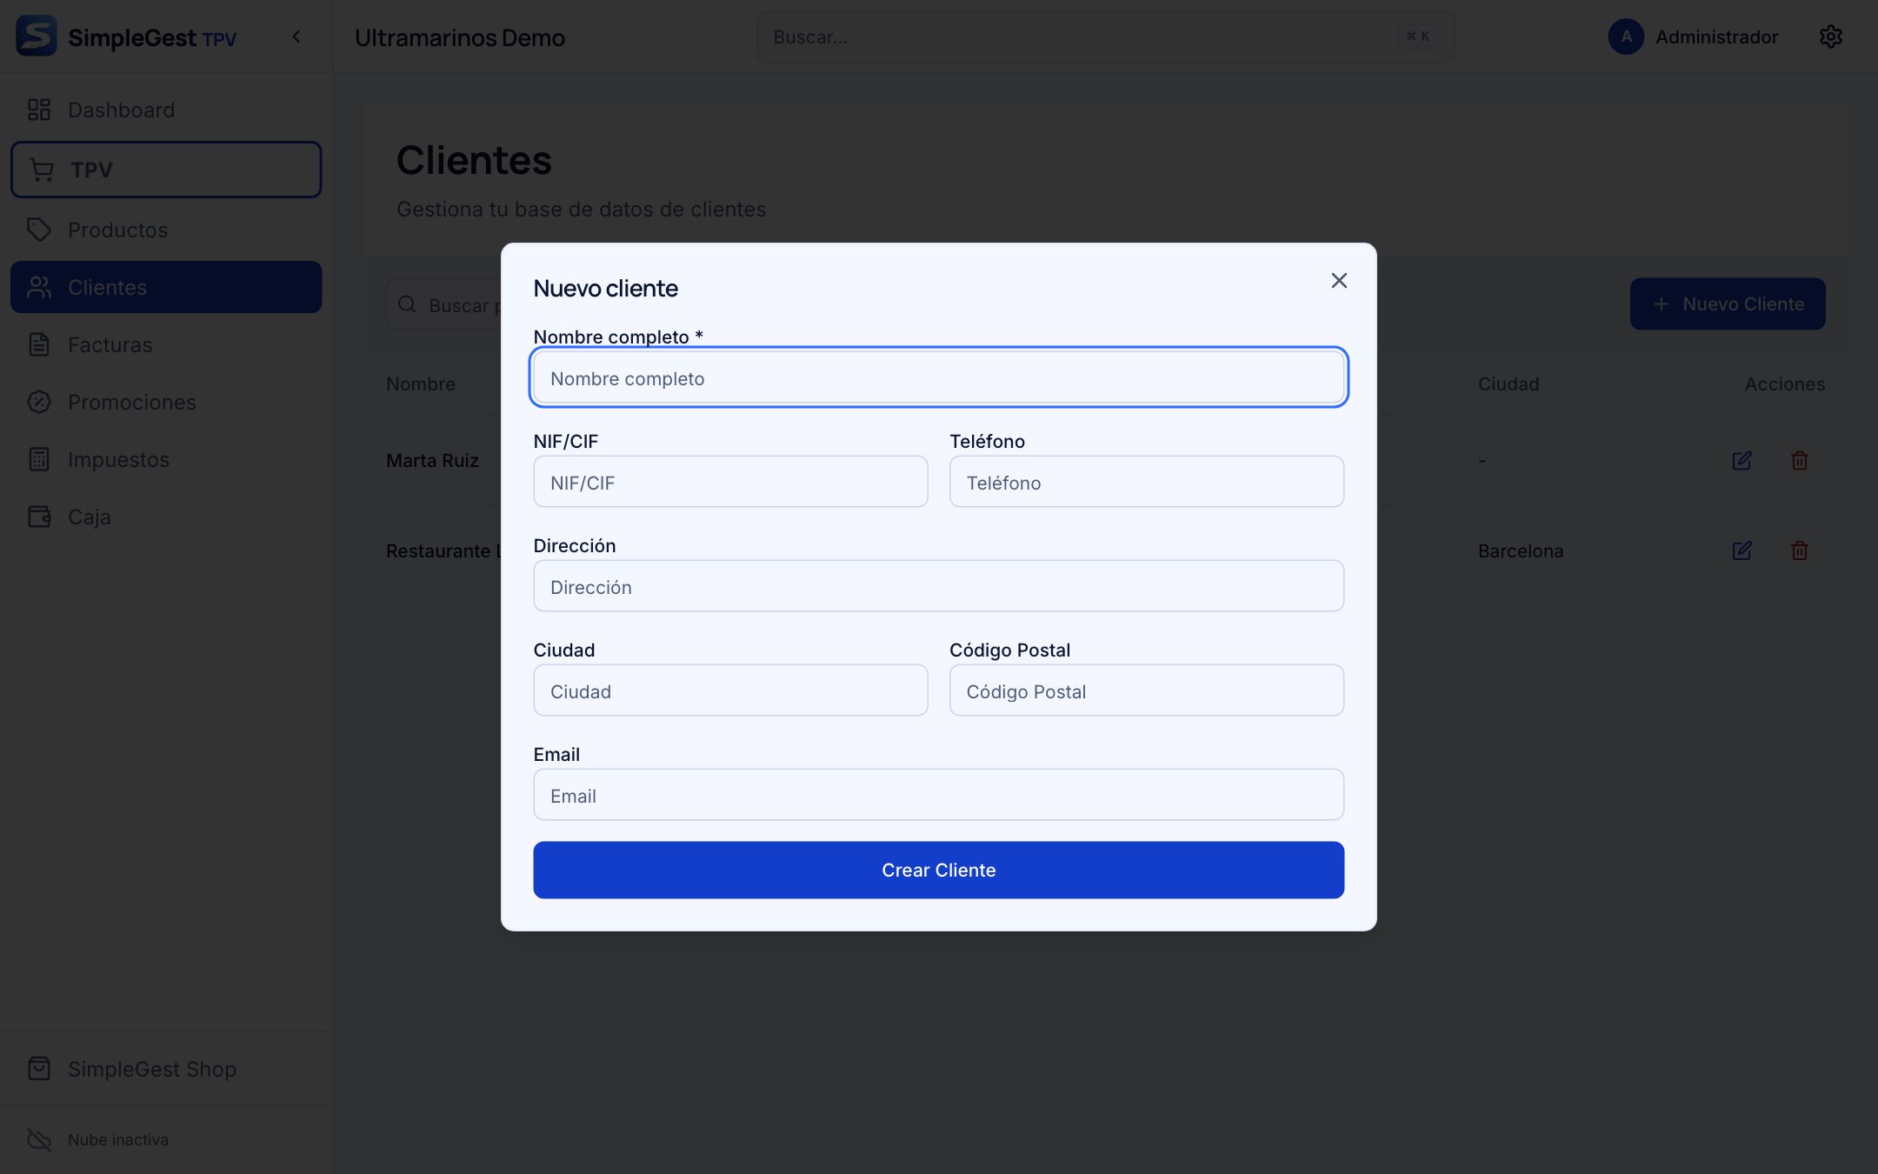This screenshot has height=1174, width=1878.
Task: Click the Dirección input field
Action: click(x=939, y=586)
